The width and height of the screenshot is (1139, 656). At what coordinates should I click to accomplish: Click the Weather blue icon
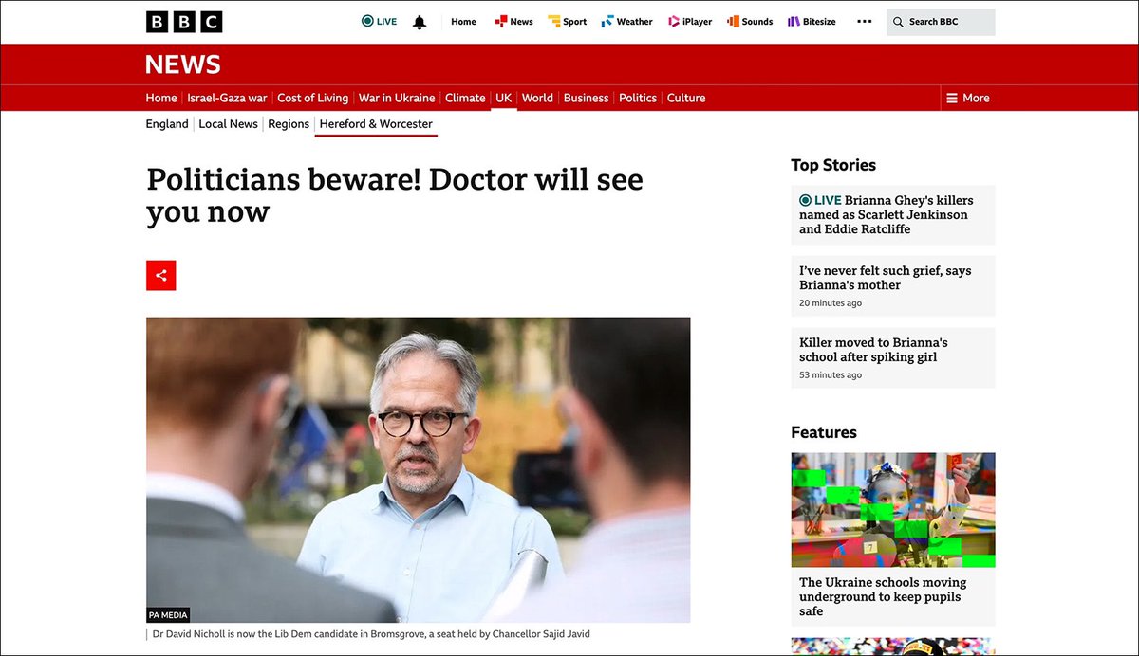tap(607, 22)
